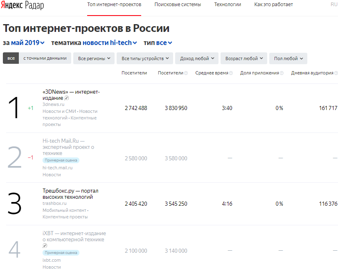Screen dimensions: 338x274
Task: Open the Все регионы filter
Action: (x=94, y=58)
